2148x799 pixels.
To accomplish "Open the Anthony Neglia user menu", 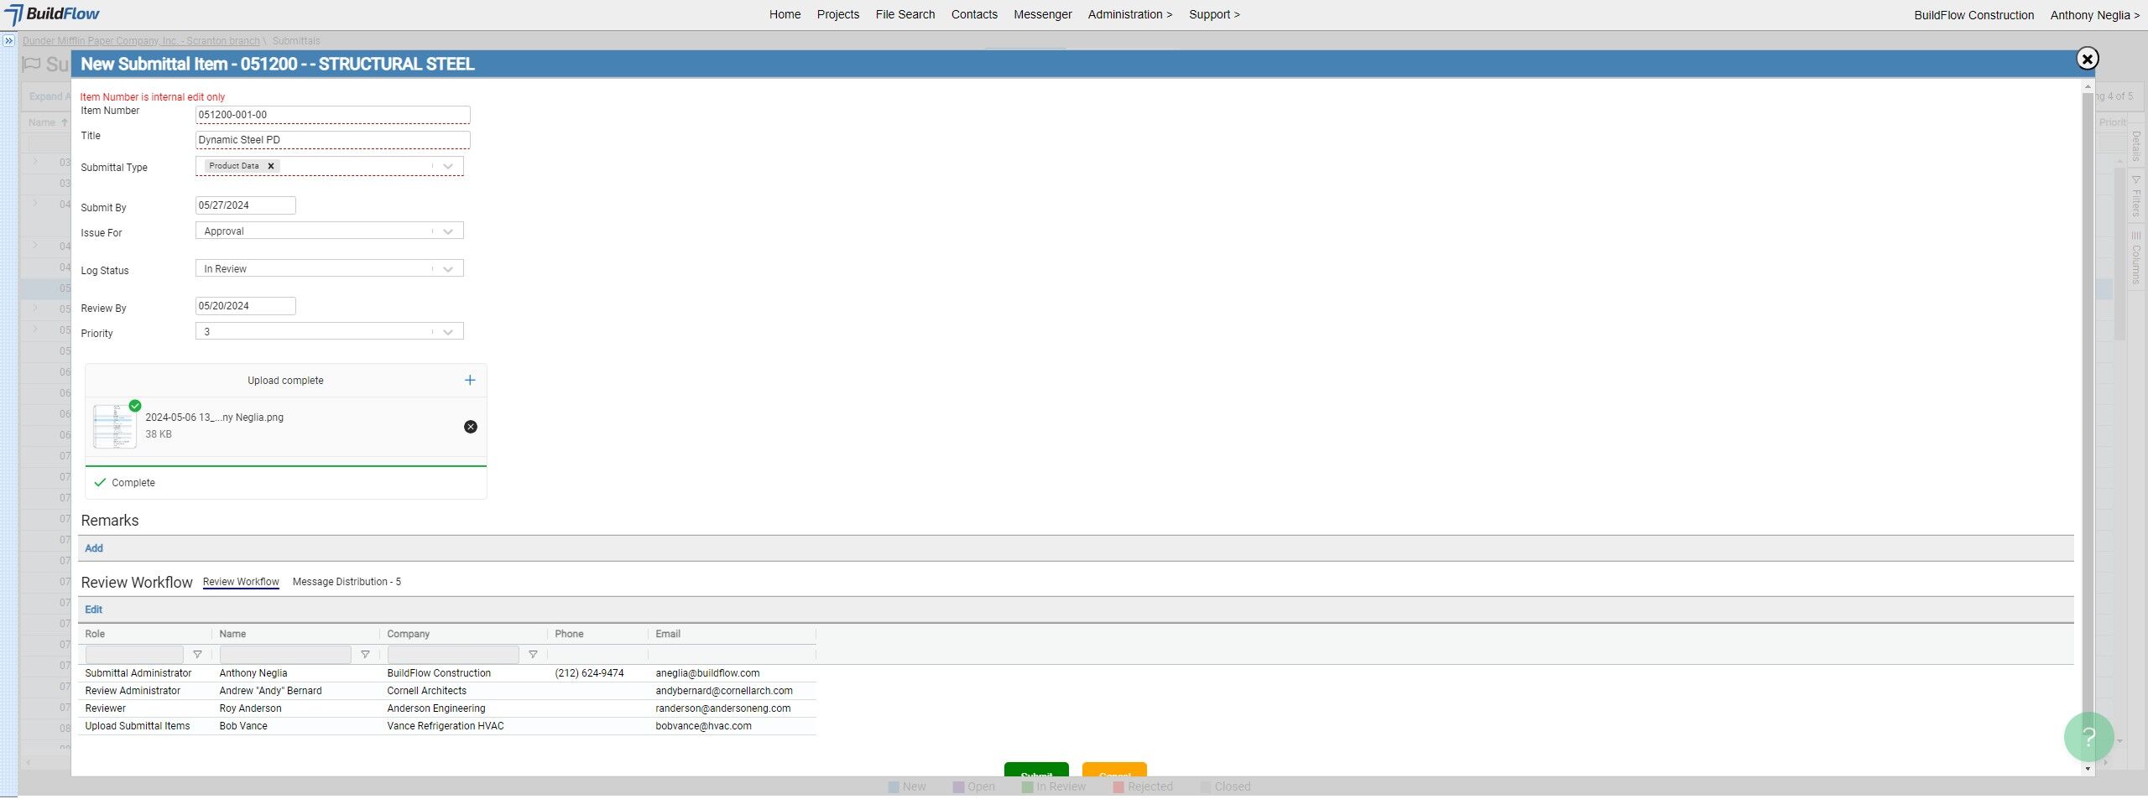I will (x=2094, y=15).
